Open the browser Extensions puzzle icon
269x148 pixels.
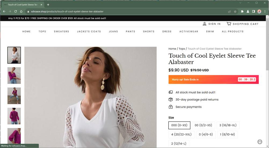tap(242, 12)
